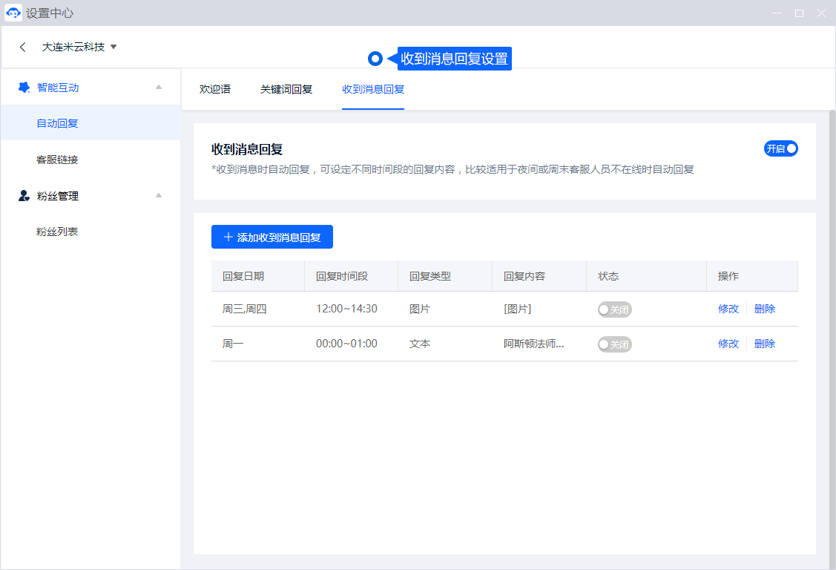This screenshot has width=836, height=570.
Task: Click the 智能互动 star icon
Action: pos(24,88)
